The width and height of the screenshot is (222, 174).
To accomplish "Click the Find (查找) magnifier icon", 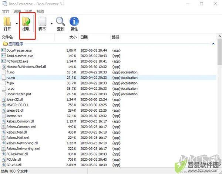I will [60, 22].
